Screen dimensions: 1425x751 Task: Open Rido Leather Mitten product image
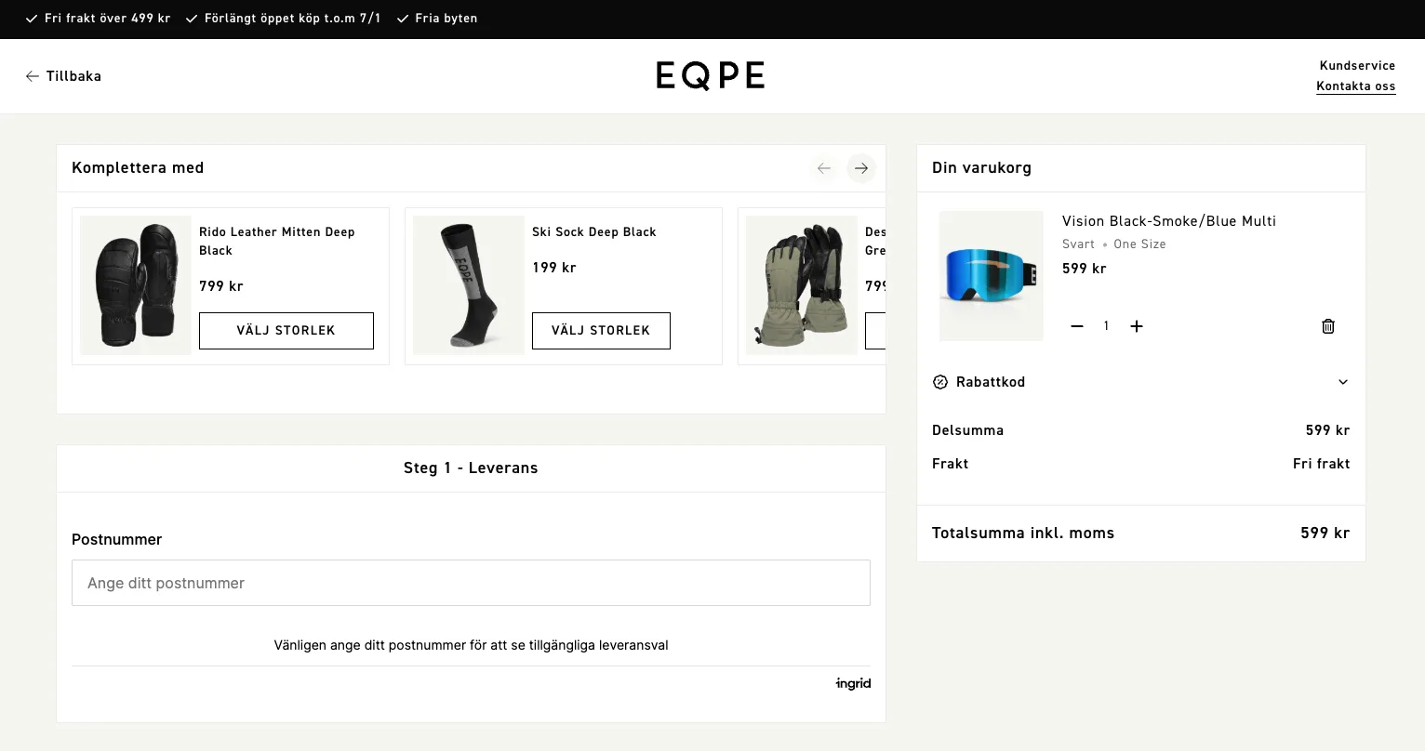[136, 285]
